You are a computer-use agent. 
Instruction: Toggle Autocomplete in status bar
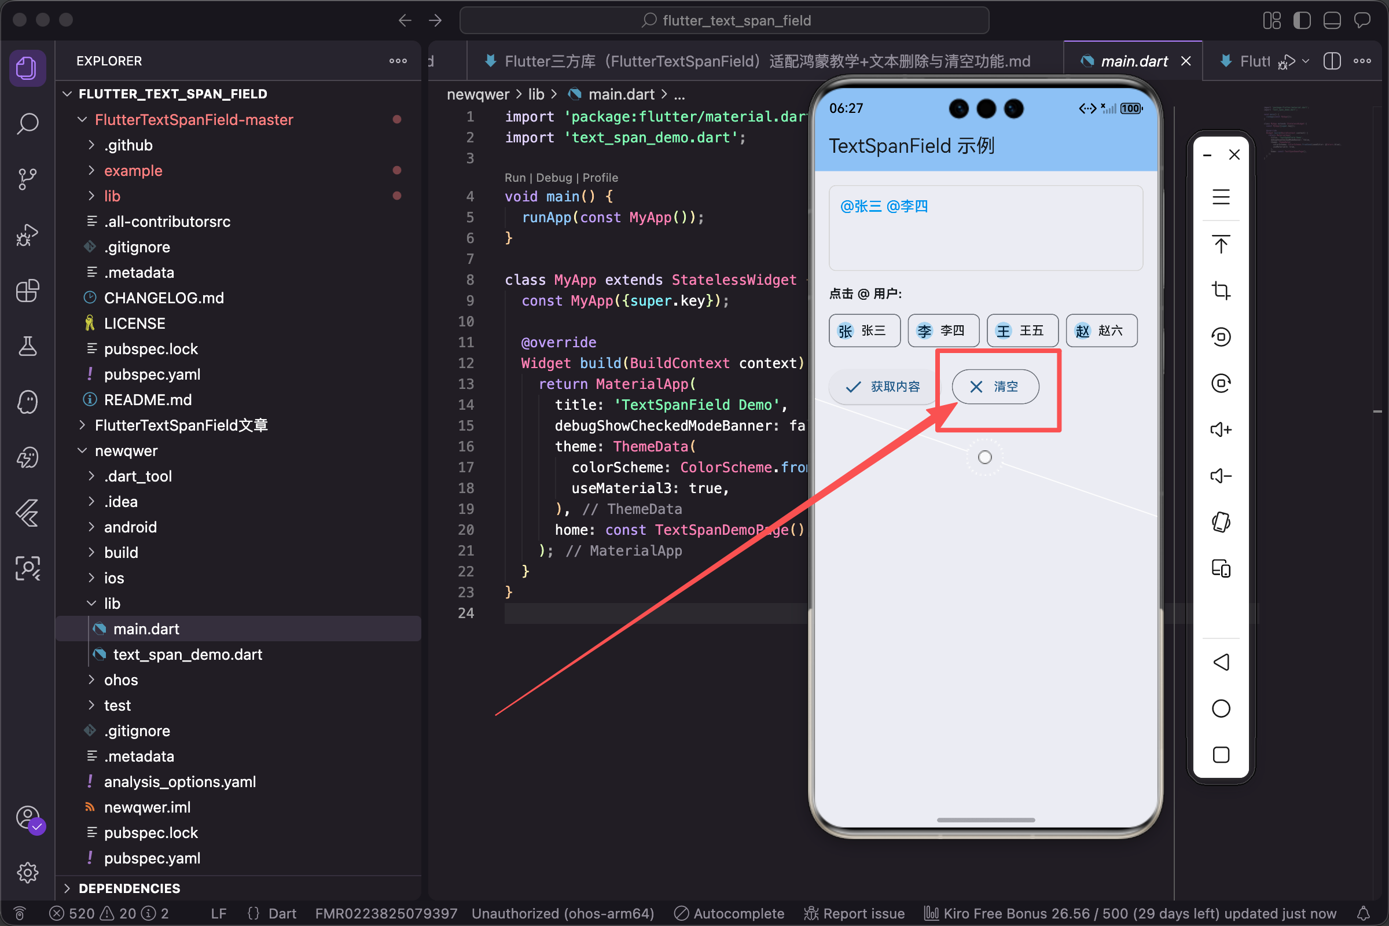(x=729, y=913)
